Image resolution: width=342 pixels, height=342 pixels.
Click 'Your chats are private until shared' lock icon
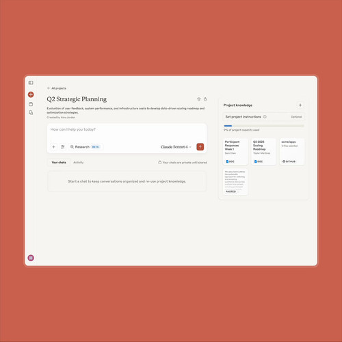tap(160, 162)
